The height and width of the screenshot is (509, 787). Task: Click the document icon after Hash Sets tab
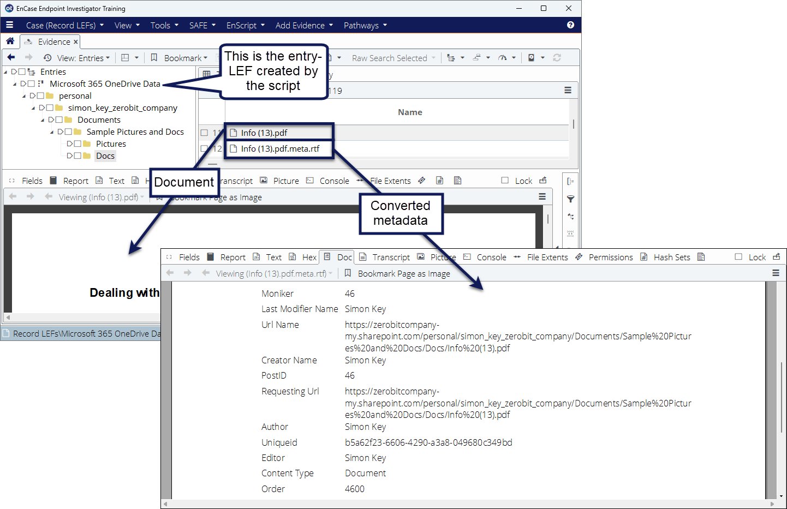pyautogui.click(x=701, y=257)
